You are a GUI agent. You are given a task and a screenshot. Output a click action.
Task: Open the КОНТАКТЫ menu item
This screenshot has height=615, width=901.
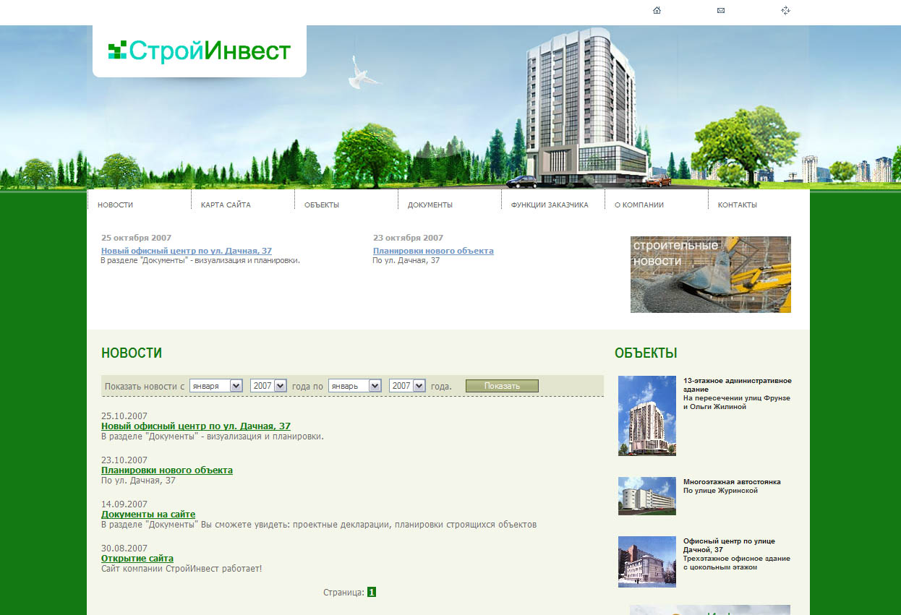pos(738,205)
